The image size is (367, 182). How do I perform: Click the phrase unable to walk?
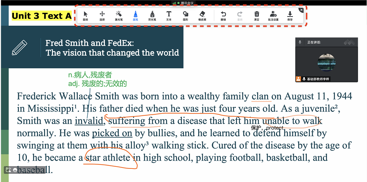(x=292, y=121)
